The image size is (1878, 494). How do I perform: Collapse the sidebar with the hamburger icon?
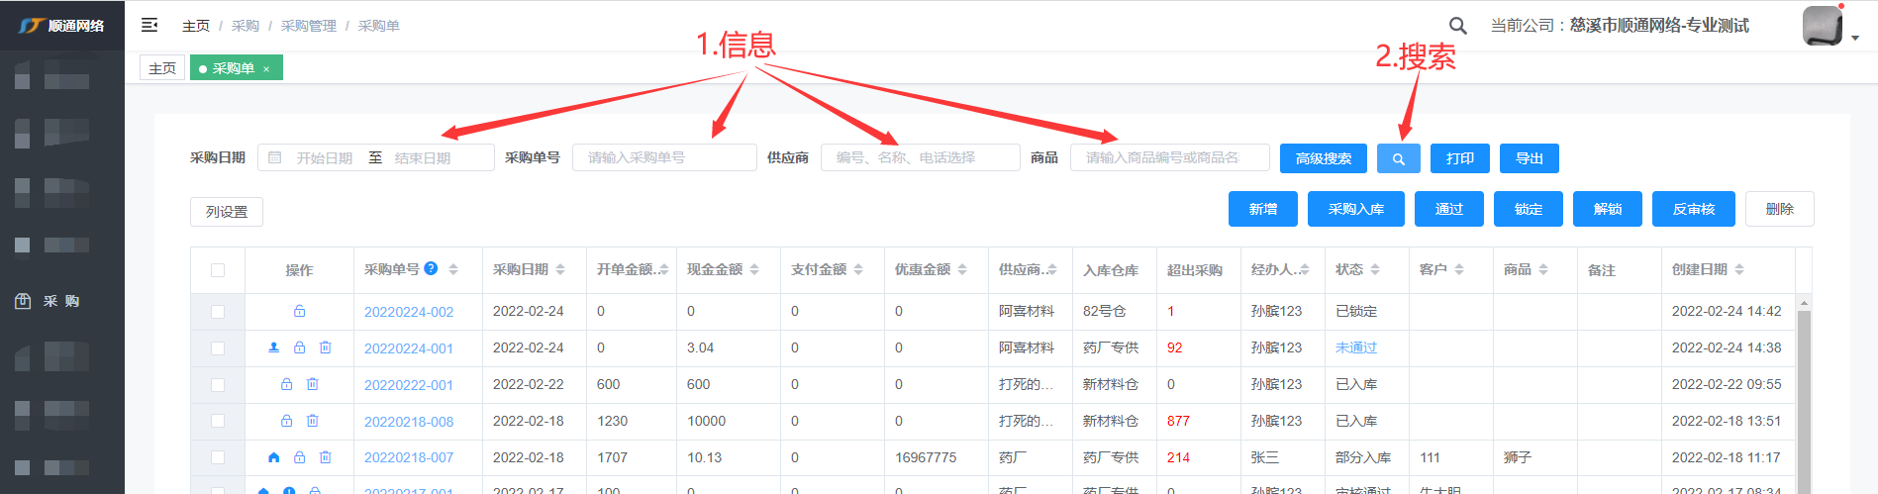149,25
